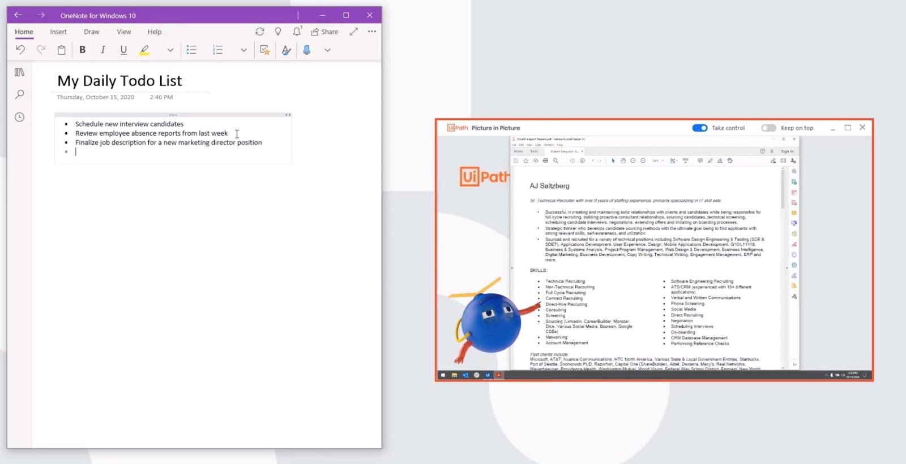Click the Find magnifier in Acrobat toolbar
Image resolution: width=906 pixels, height=464 pixels.
[x=555, y=161]
